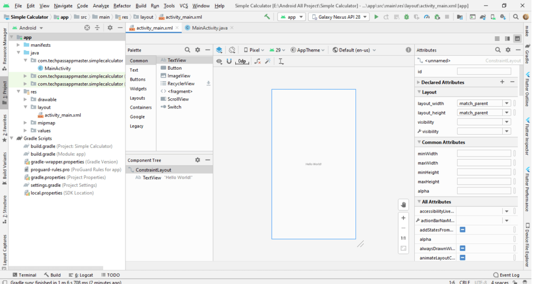Screen dimensions: 533x284
Task: Open the Build menu
Action: [x=141, y=6]
